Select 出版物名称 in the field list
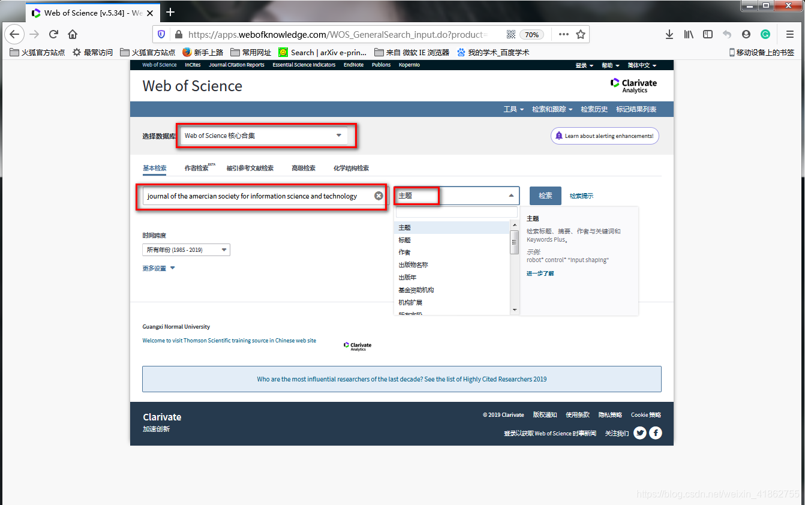Image resolution: width=805 pixels, height=505 pixels. click(x=452, y=265)
